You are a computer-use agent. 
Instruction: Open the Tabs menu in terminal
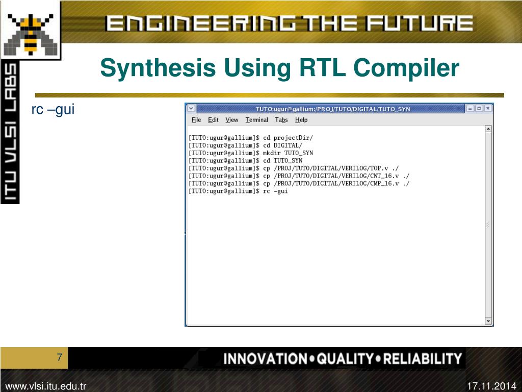(x=281, y=120)
